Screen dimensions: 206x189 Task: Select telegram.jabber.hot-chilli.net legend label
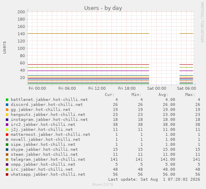(48, 160)
